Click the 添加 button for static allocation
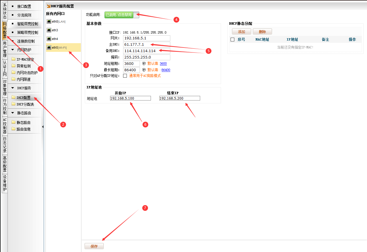 click(x=241, y=32)
